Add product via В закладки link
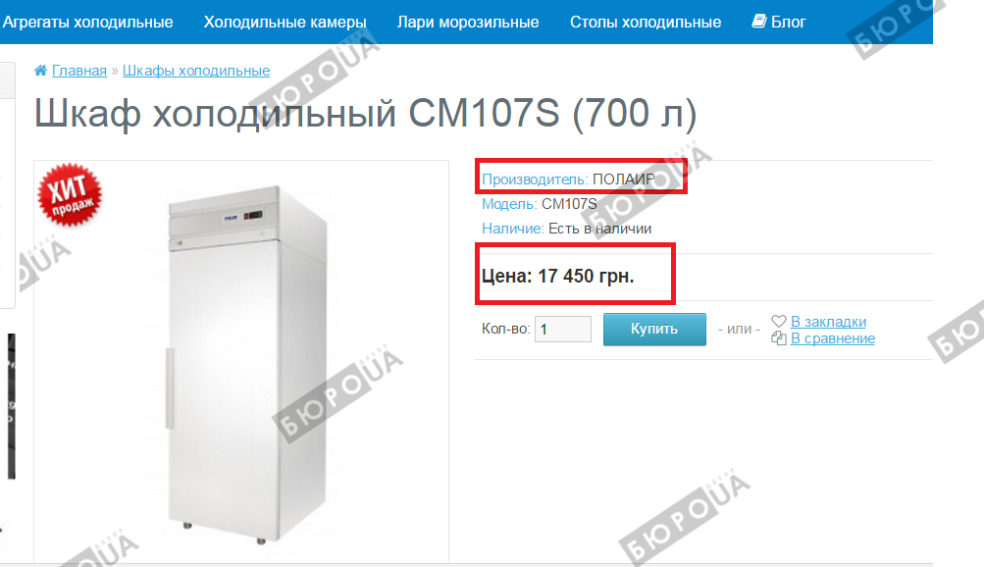The height and width of the screenshot is (567, 984). (x=828, y=321)
